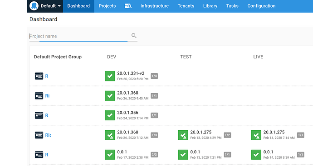Click the 1/1 badge beside TEST 0.0.1
Screen dimensions: 313x166
[x=227, y=154]
